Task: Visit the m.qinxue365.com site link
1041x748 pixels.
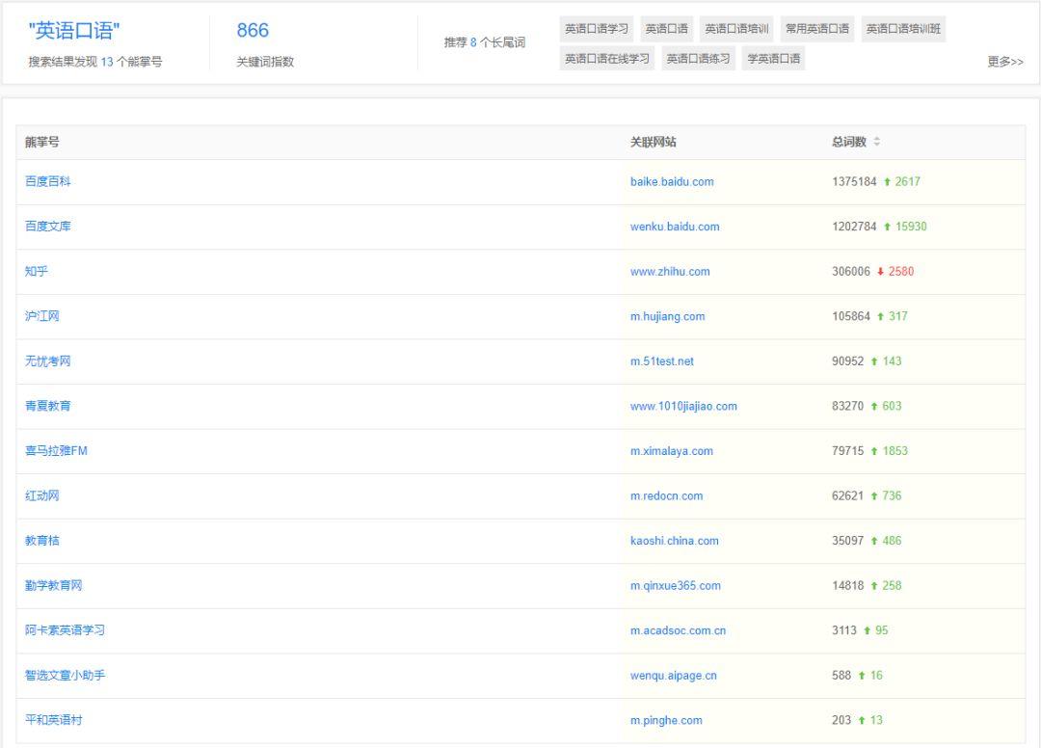Action: click(x=675, y=585)
